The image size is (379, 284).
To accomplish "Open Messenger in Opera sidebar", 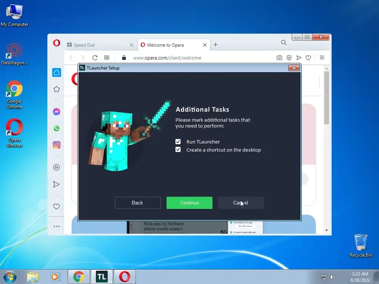I will [57, 112].
